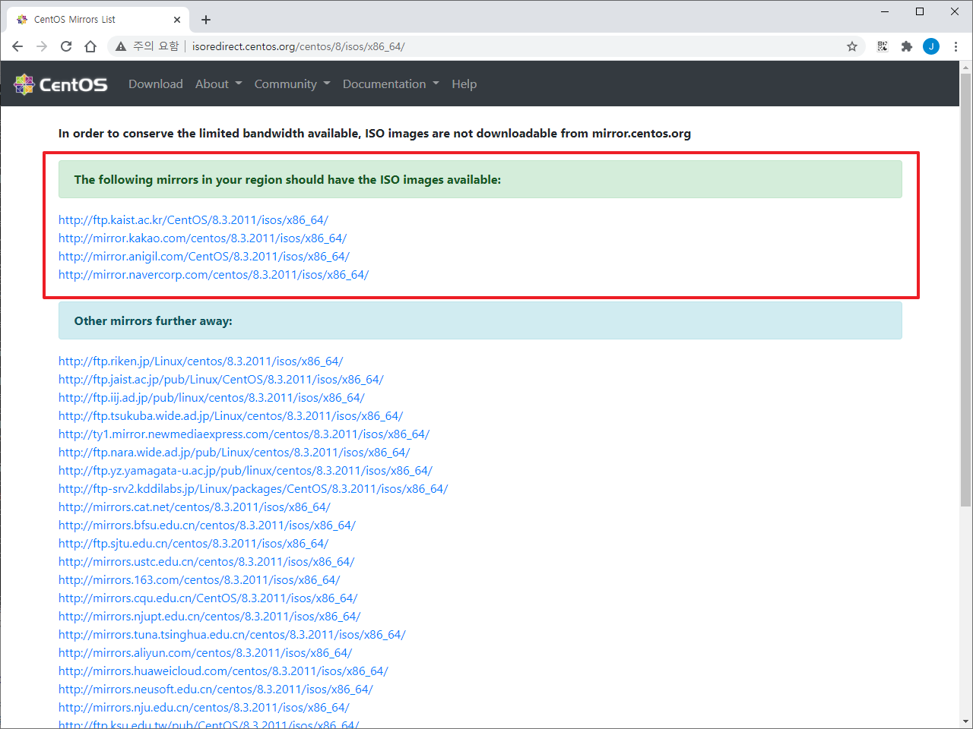Open a new tab with the plus button
The height and width of the screenshot is (729, 973).
206,20
